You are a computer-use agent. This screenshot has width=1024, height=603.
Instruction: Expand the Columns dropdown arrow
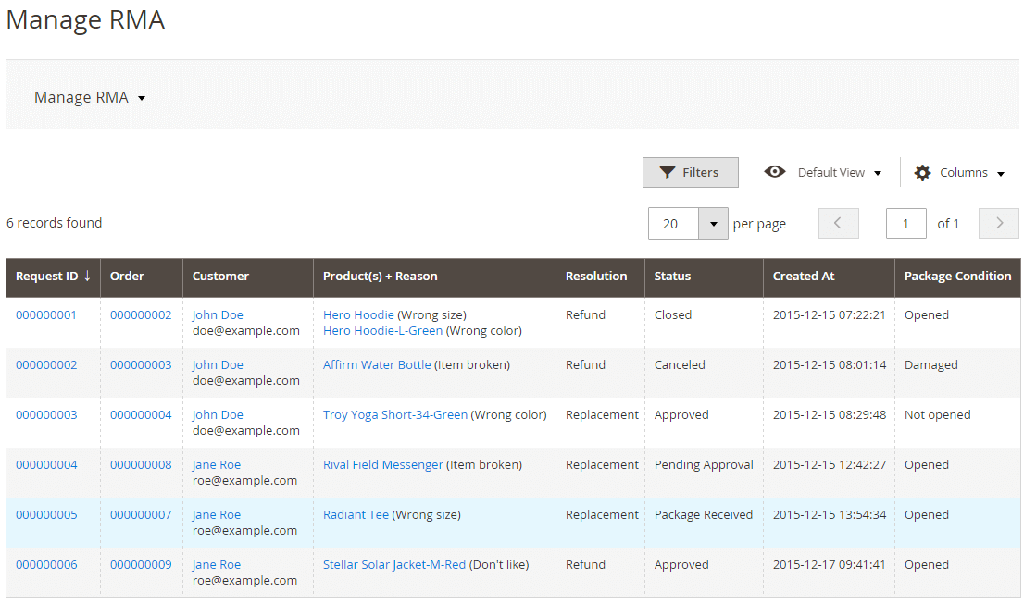coord(1001,174)
